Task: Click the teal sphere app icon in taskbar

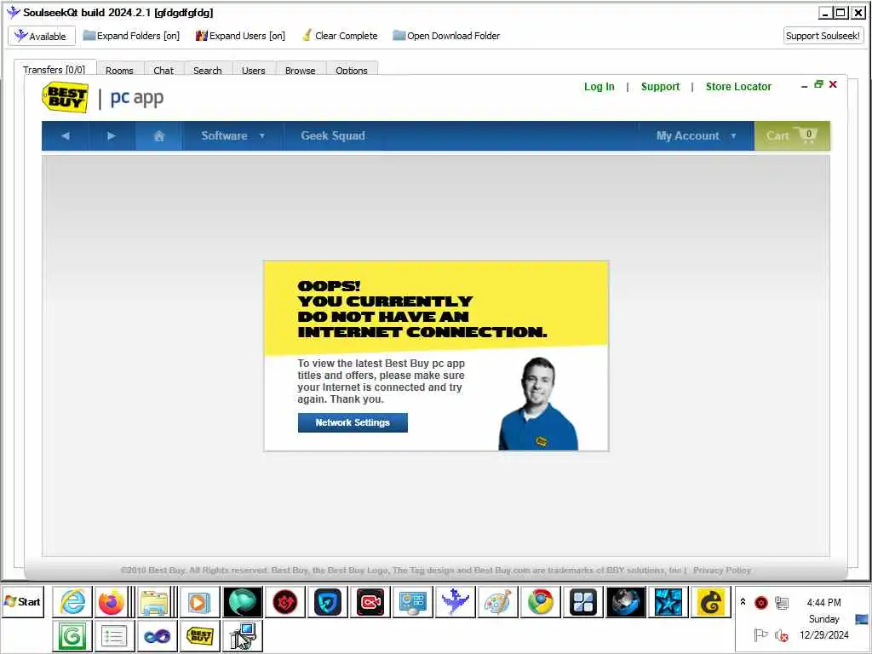Action: pyautogui.click(x=243, y=602)
